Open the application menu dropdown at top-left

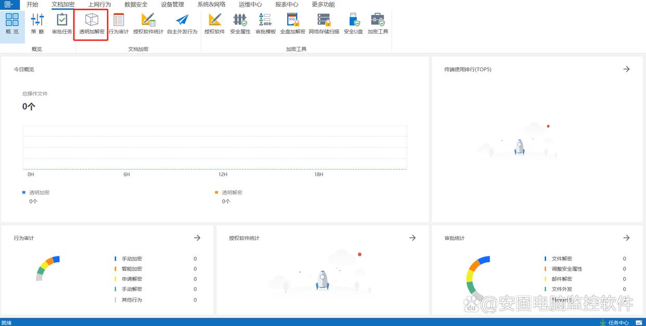pyautogui.click(x=9, y=4)
